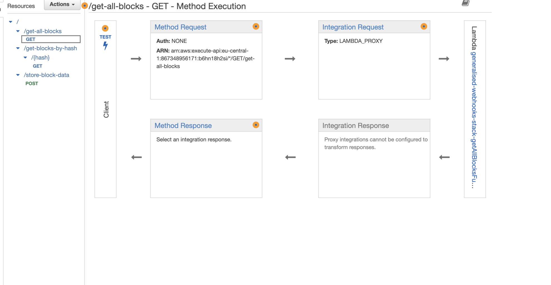Open the Method Request settings
The image size is (551, 285).
pyautogui.click(x=180, y=27)
